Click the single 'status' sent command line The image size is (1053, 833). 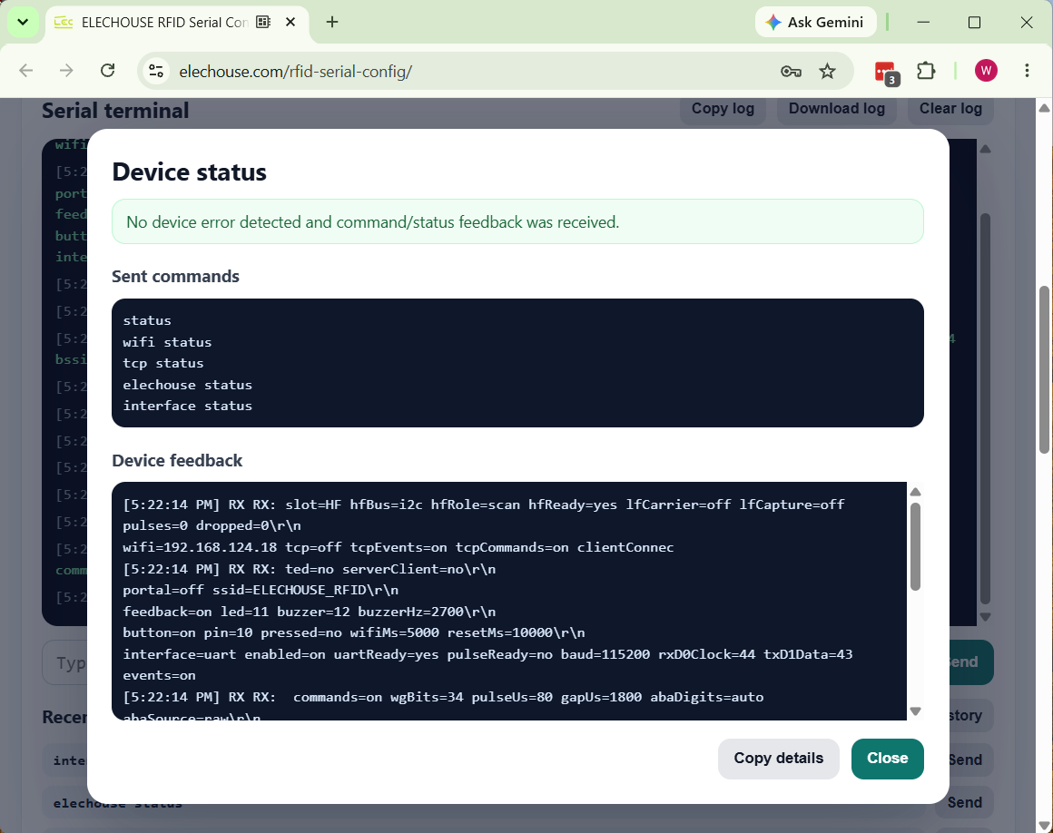(x=147, y=321)
